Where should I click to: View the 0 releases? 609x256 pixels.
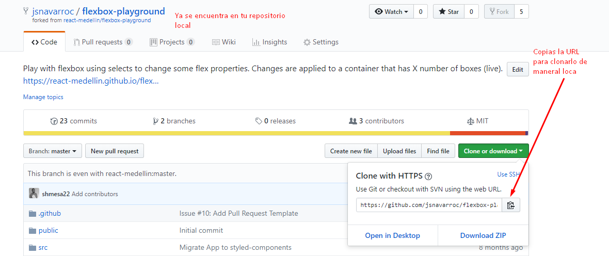click(x=276, y=121)
